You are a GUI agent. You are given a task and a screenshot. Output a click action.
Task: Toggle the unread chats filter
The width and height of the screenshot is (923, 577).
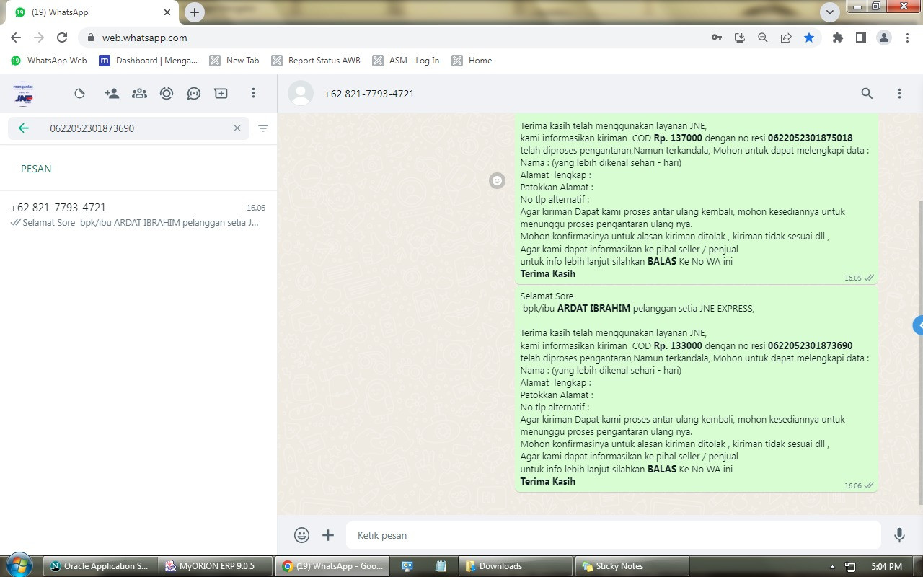(263, 128)
